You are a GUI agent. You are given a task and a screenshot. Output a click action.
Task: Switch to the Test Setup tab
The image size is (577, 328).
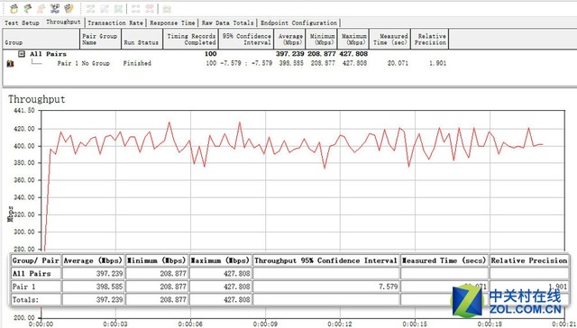(22, 23)
